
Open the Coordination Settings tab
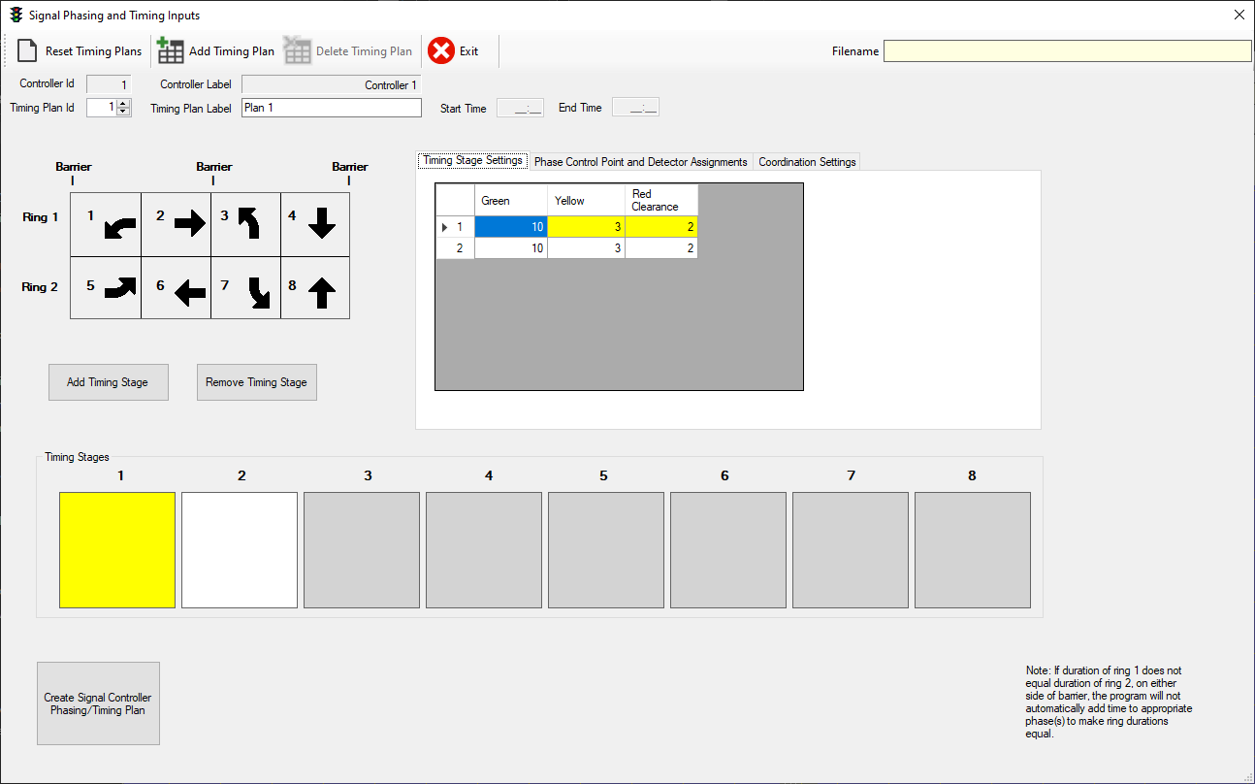click(807, 162)
